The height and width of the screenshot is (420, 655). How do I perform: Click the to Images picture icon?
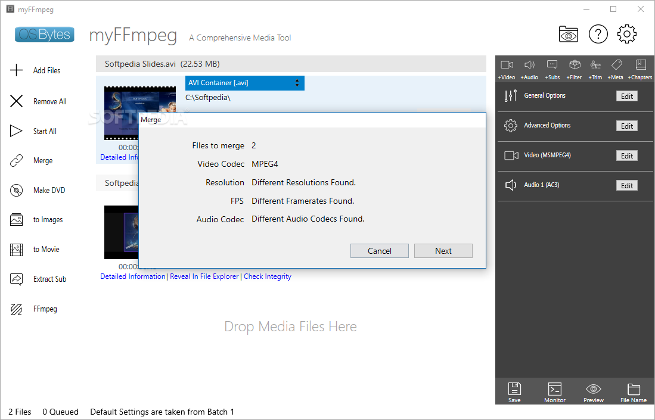[x=16, y=220]
